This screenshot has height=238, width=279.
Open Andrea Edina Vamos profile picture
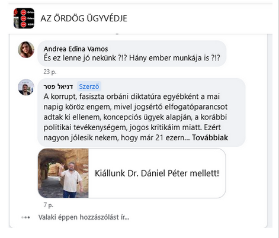[26, 50]
